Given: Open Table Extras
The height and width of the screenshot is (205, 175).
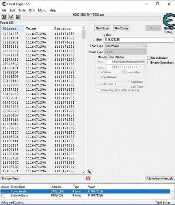Looking at the screenshot, I should pyautogui.click(x=163, y=202).
